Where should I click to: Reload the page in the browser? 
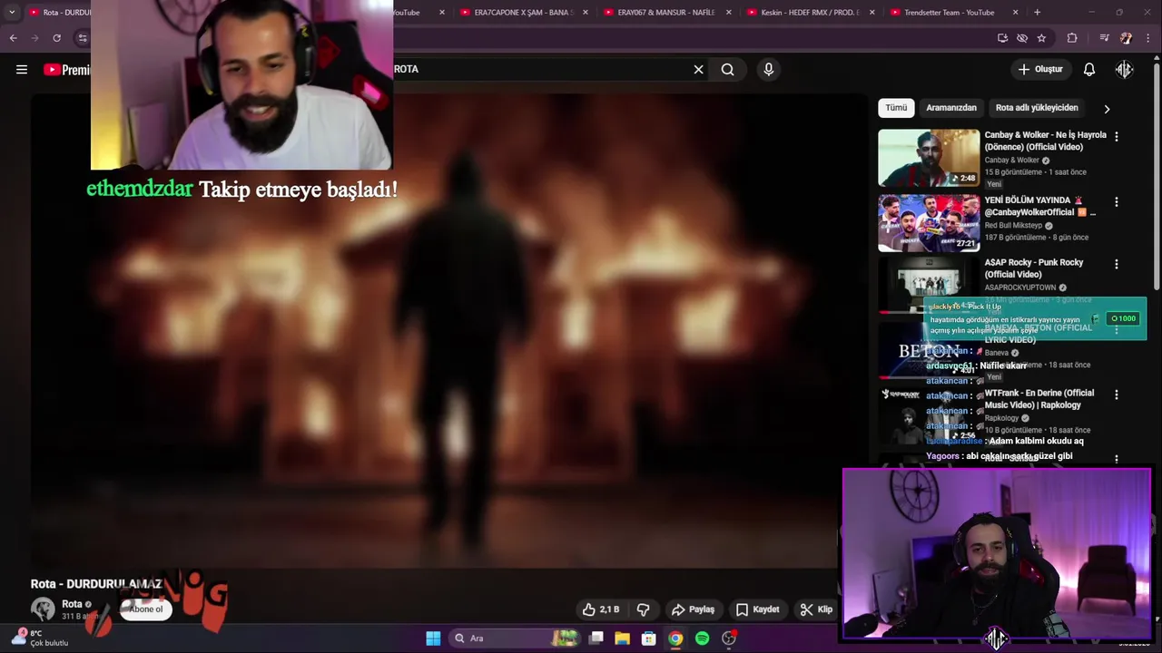click(x=56, y=38)
